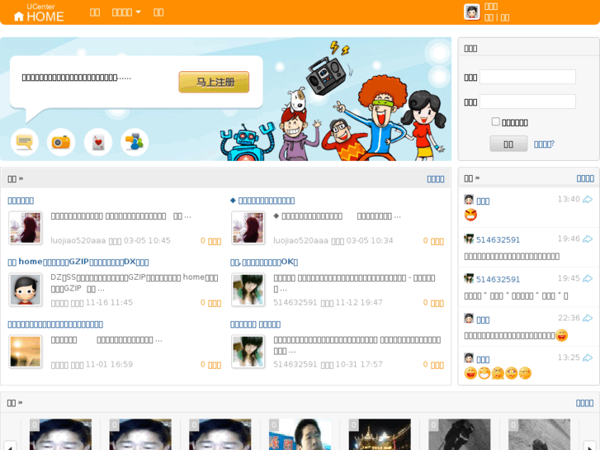Click the girl photo thumbnail on the 10-31 17:57 post
Image resolution: width=600 pixels, height=450 pixels.
tap(248, 352)
